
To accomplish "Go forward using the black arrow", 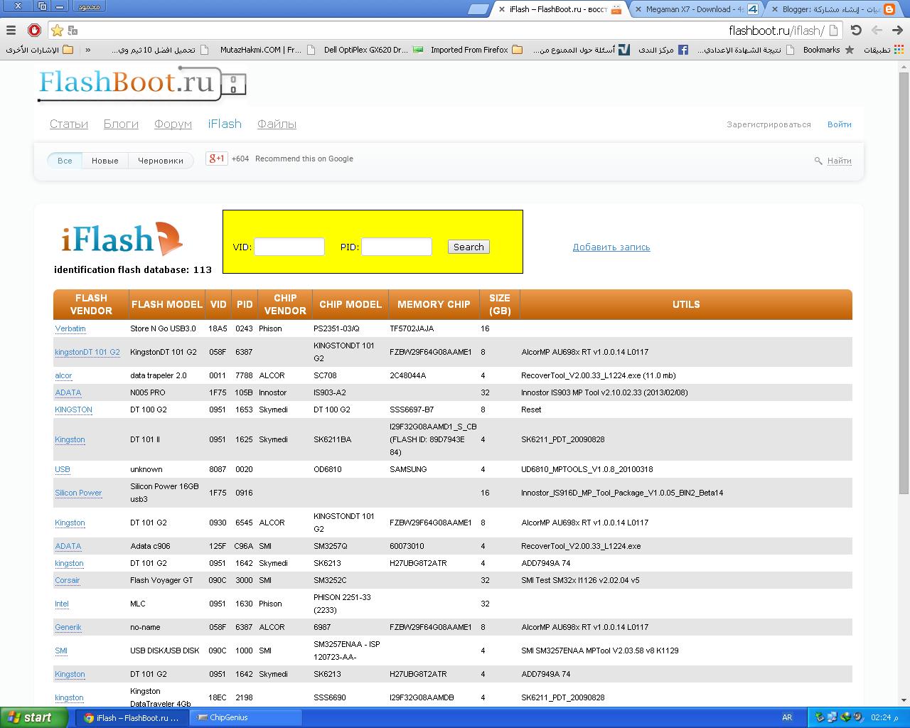I will [x=898, y=30].
